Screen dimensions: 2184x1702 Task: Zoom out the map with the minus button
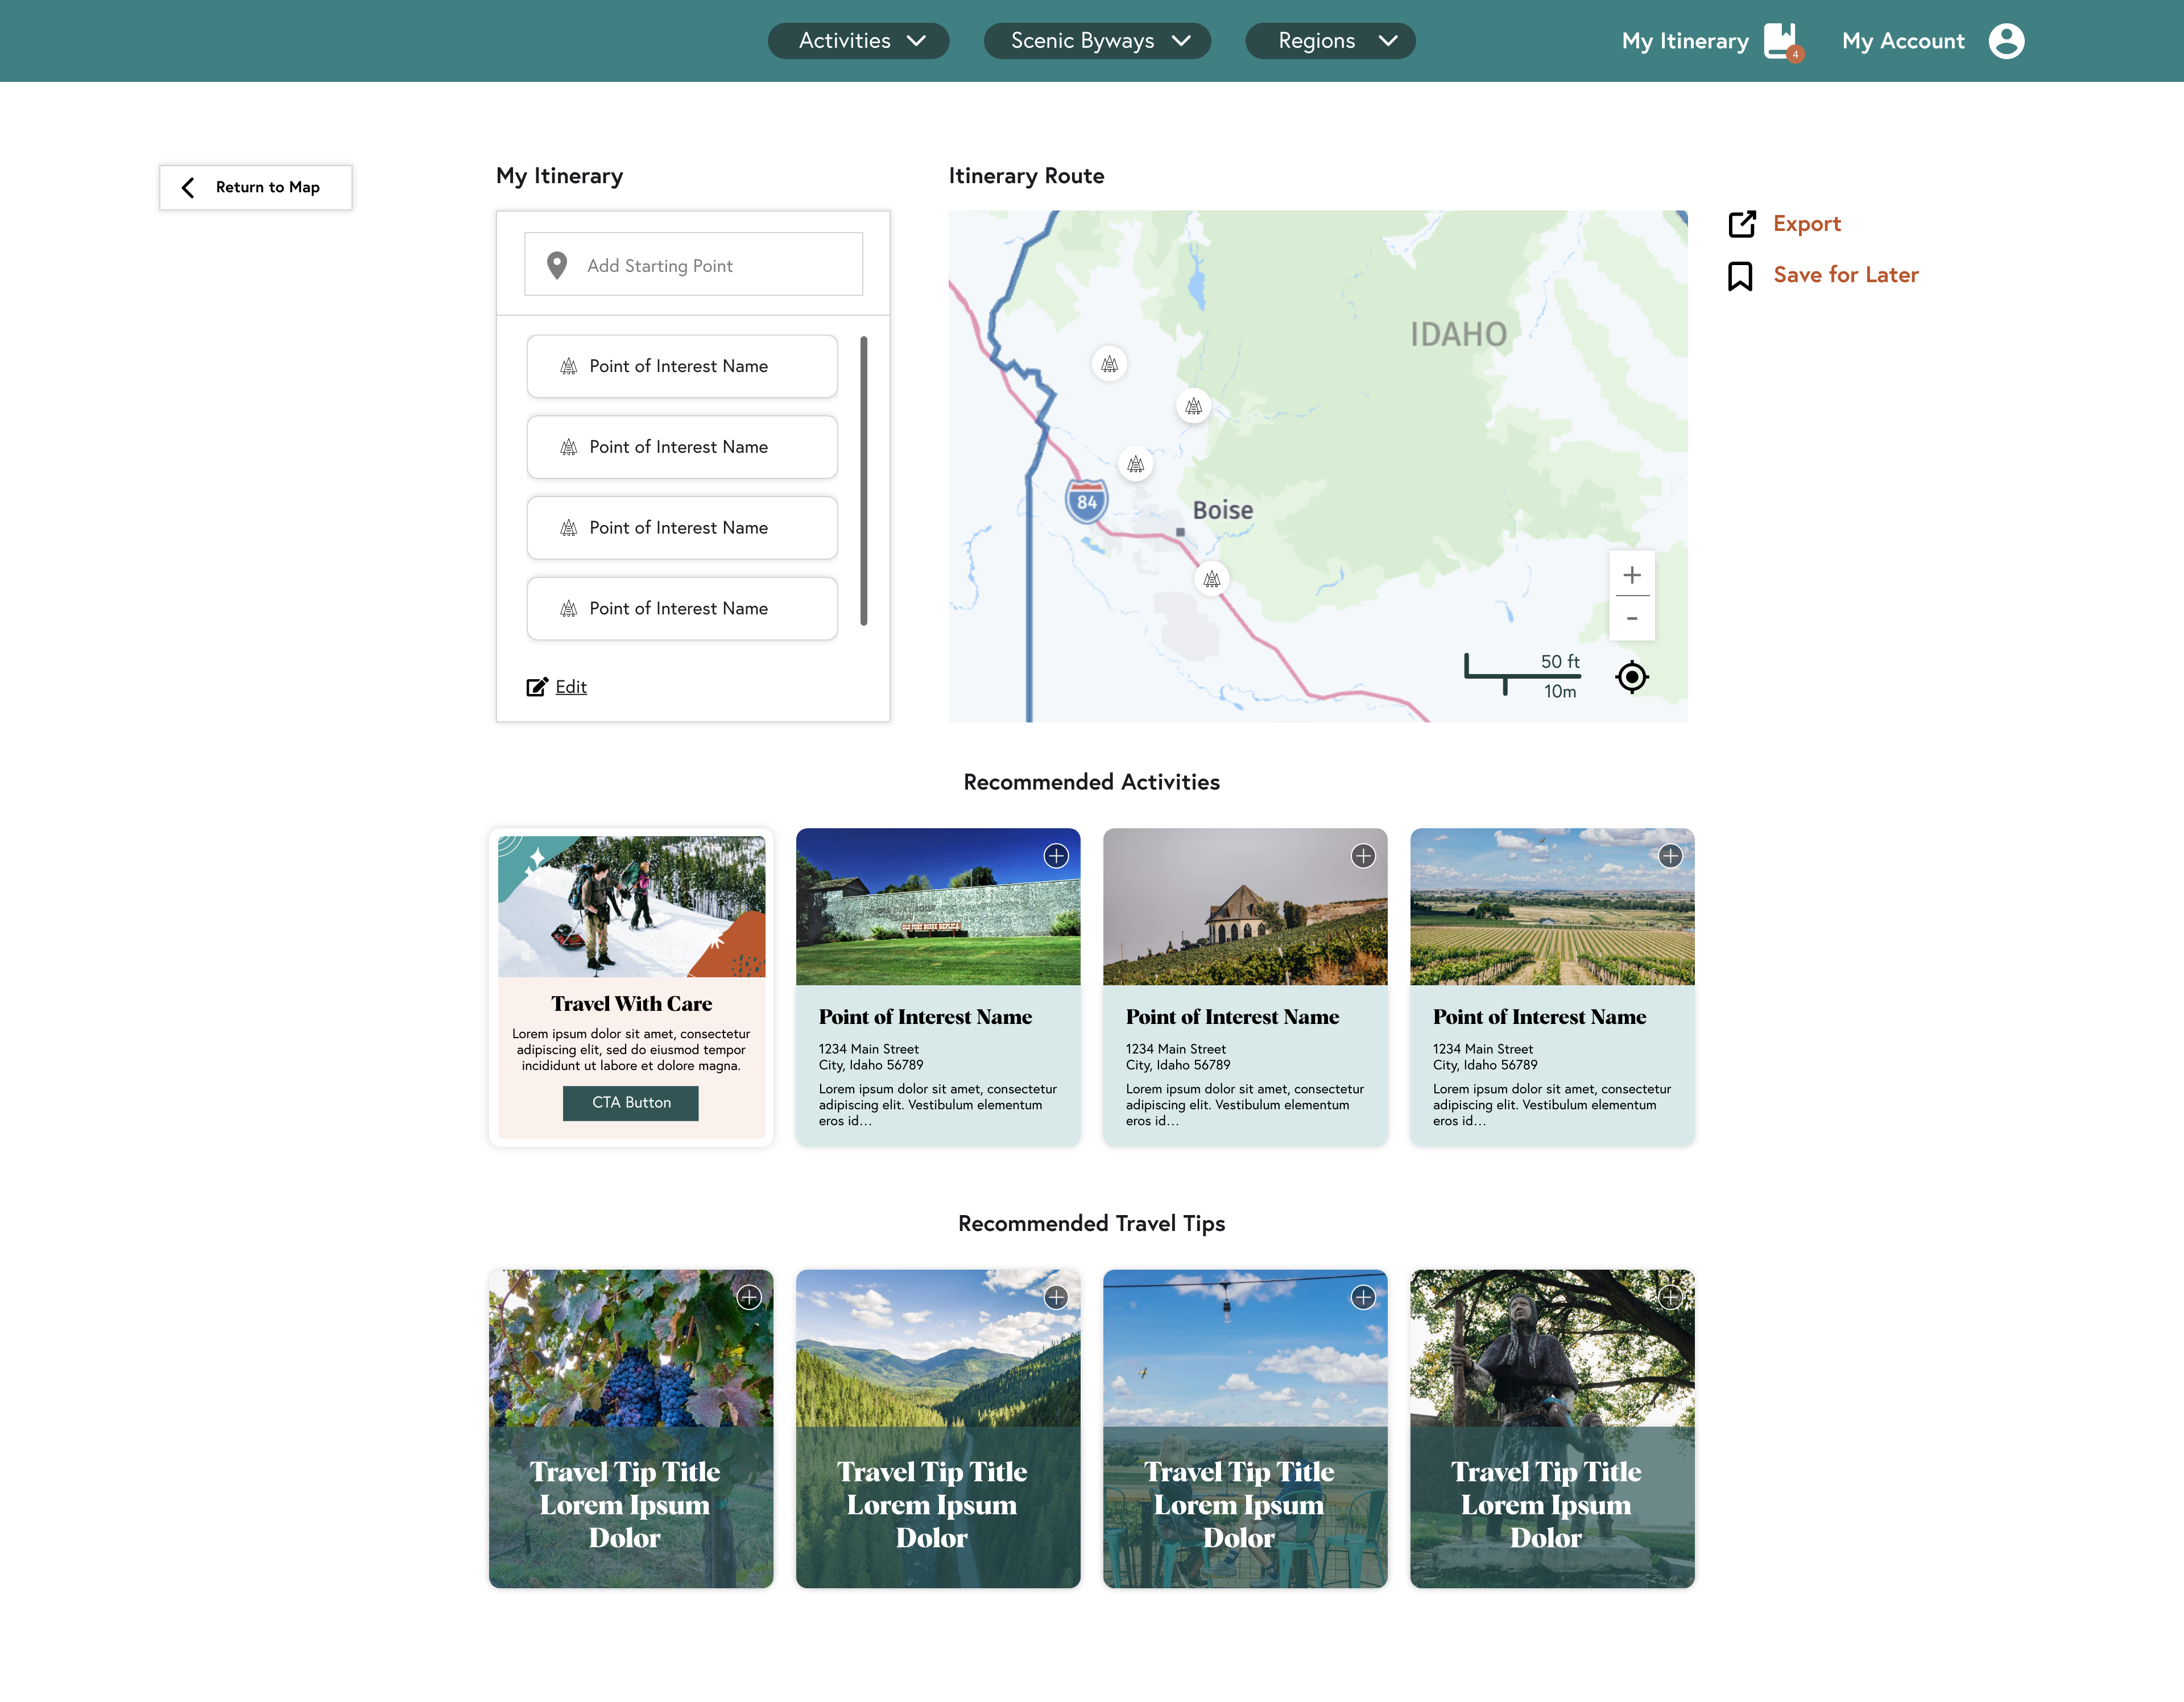(x=1631, y=619)
